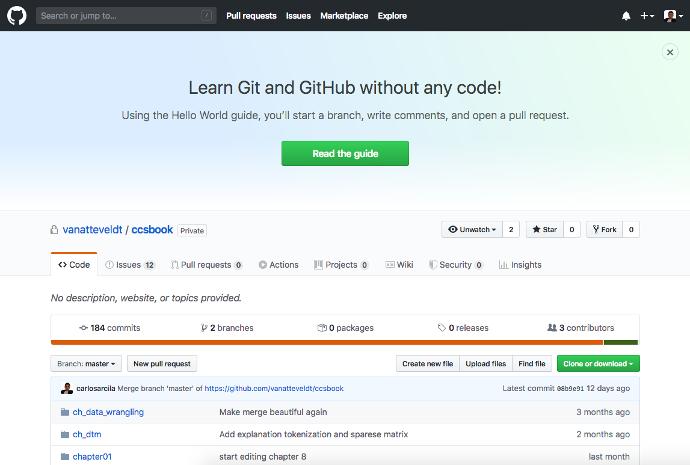This screenshot has height=465, width=690.
Task: Open the notifications bell
Action: [x=626, y=16]
